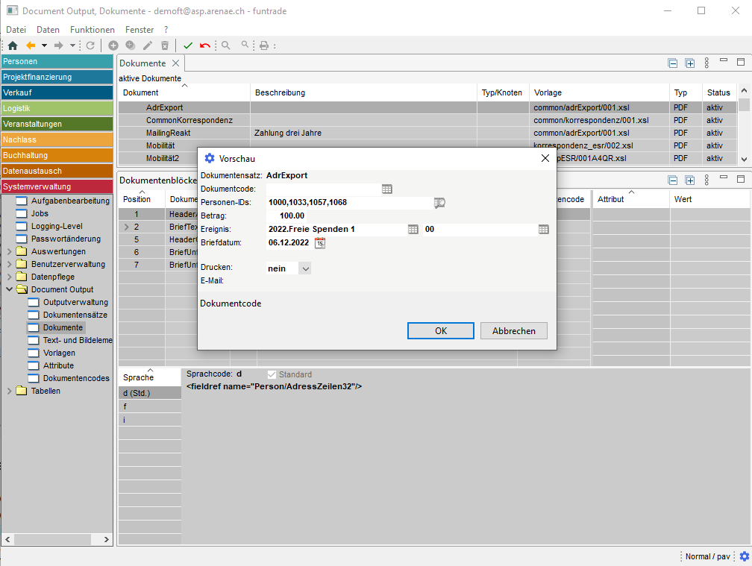Click the red undo arrow icon
Image resolution: width=752 pixels, height=566 pixels.
click(204, 45)
